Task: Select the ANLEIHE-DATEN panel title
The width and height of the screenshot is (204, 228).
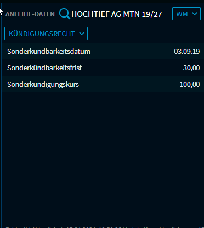Action: click(30, 14)
